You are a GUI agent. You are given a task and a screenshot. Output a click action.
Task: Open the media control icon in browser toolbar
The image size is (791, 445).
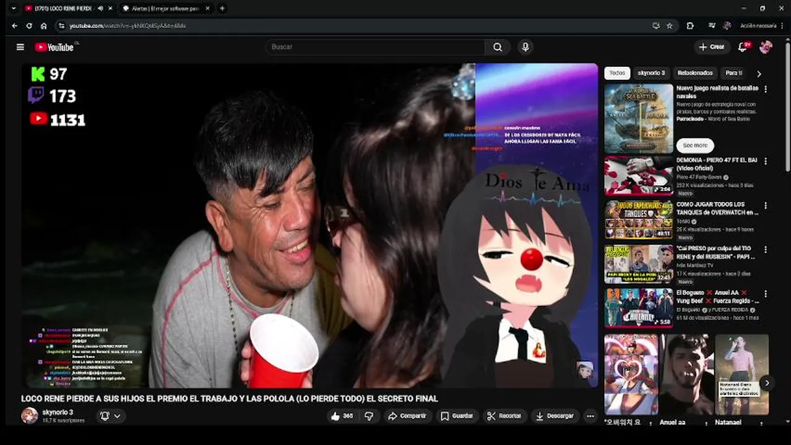pos(712,26)
